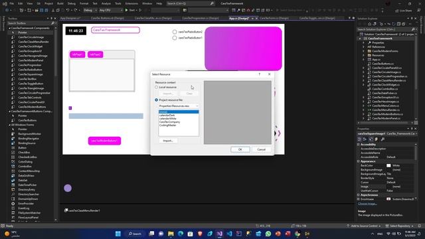Viewport: 425px width, 239px height.
Task: Click the magenta caraTecModernButton on form
Action: [x=105, y=141]
